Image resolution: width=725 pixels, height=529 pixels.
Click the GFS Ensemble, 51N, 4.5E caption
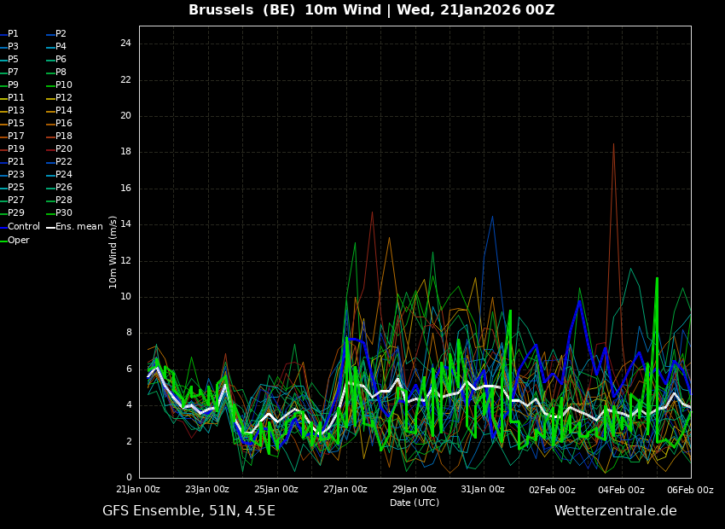tap(188, 511)
